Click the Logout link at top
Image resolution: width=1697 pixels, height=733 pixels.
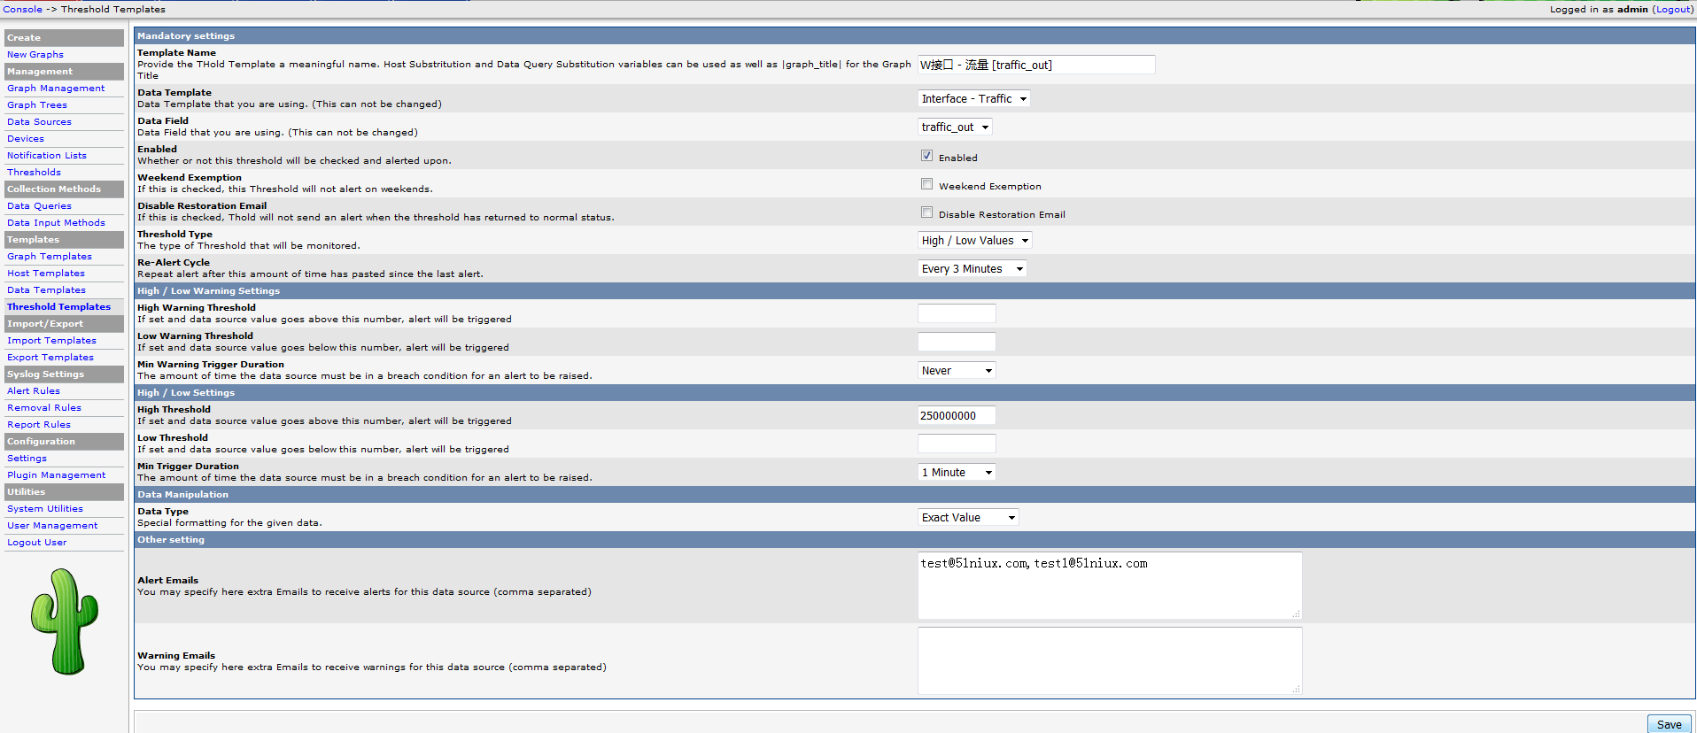pos(1673,10)
